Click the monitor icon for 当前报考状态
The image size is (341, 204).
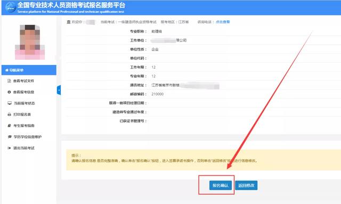click(x=10, y=103)
